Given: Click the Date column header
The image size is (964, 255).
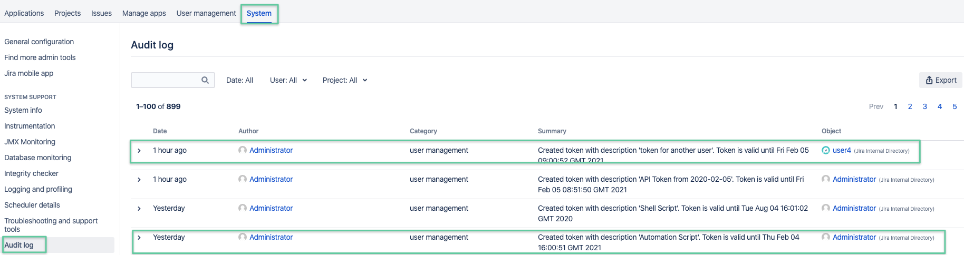Looking at the screenshot, I should (x=160, y=131).
